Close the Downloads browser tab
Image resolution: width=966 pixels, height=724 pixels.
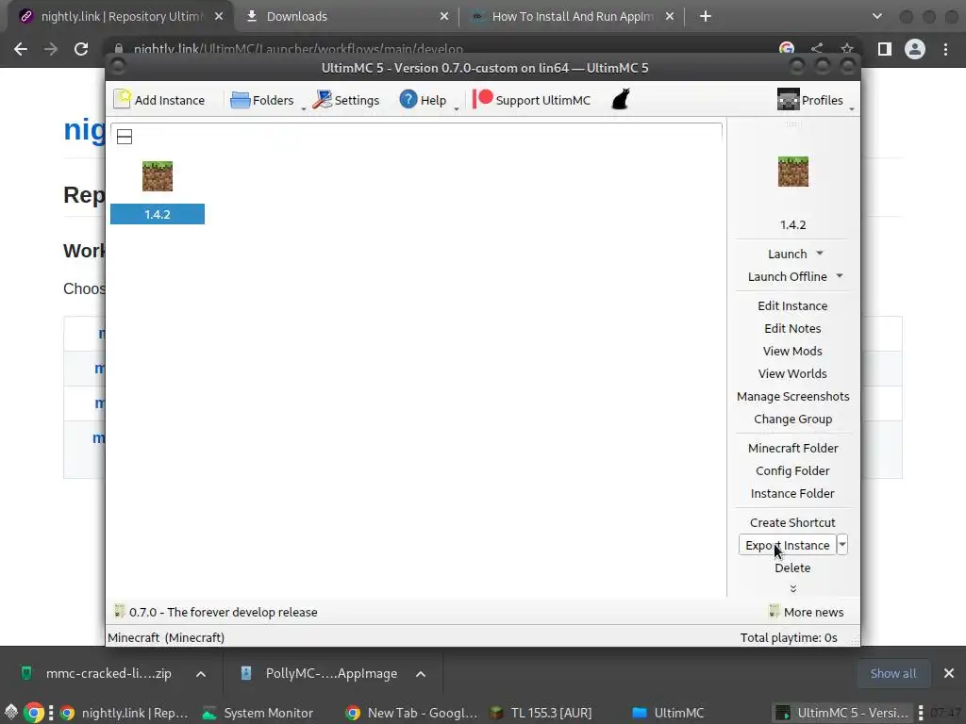pyautogui.click(x=444, y=17)
